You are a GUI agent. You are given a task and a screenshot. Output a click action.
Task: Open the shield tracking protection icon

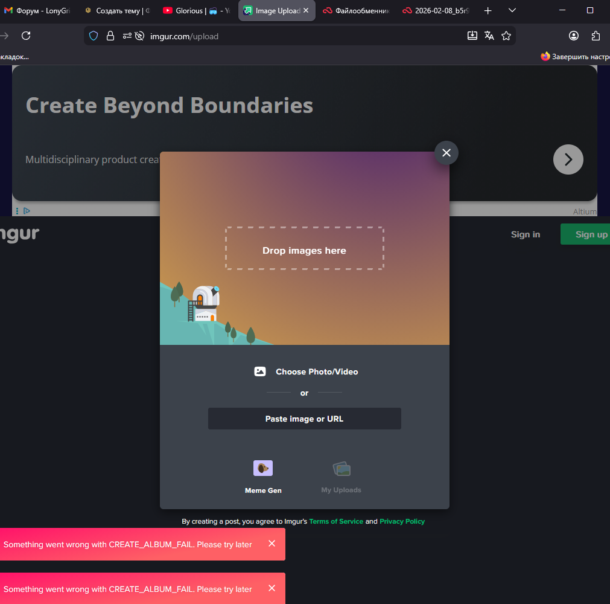pos(94,36)
